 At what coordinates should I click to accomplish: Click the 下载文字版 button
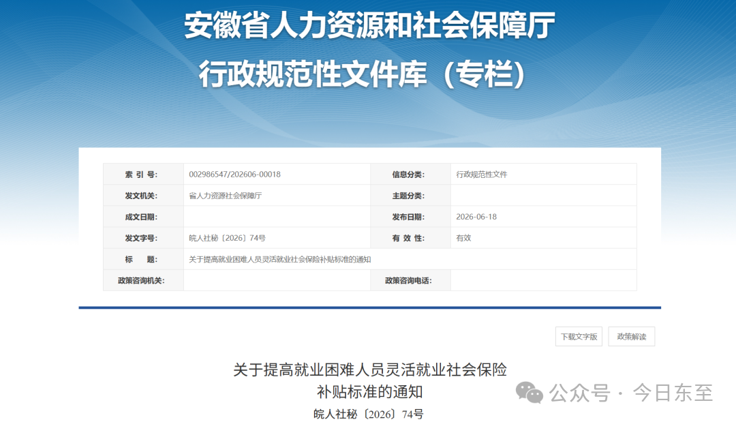click(579, 337)
